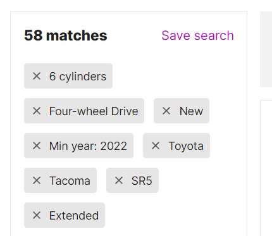Click the 58 matches heading
This screenshot has width=272, height=236.
(66, 35)
